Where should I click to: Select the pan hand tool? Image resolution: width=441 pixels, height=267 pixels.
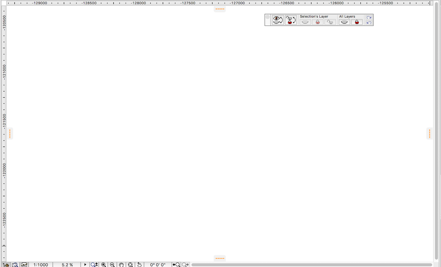[121, 264]
